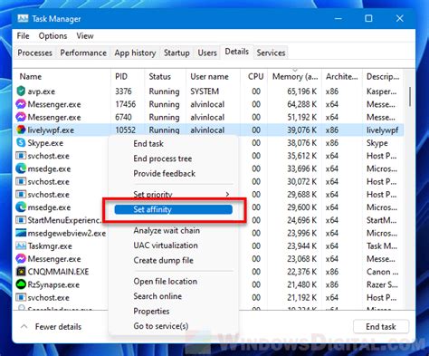429x356 pixels.
Task: Select the msedgewebview2.exe icon
Action: (x=21, y=233)
